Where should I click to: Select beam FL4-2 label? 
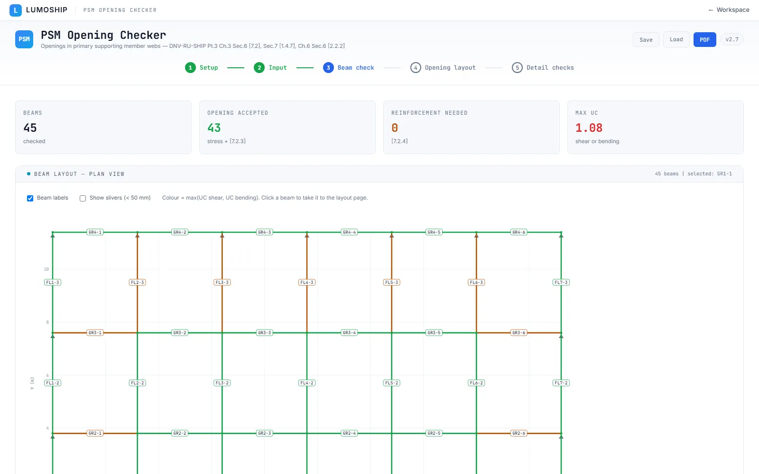(307, 383)
